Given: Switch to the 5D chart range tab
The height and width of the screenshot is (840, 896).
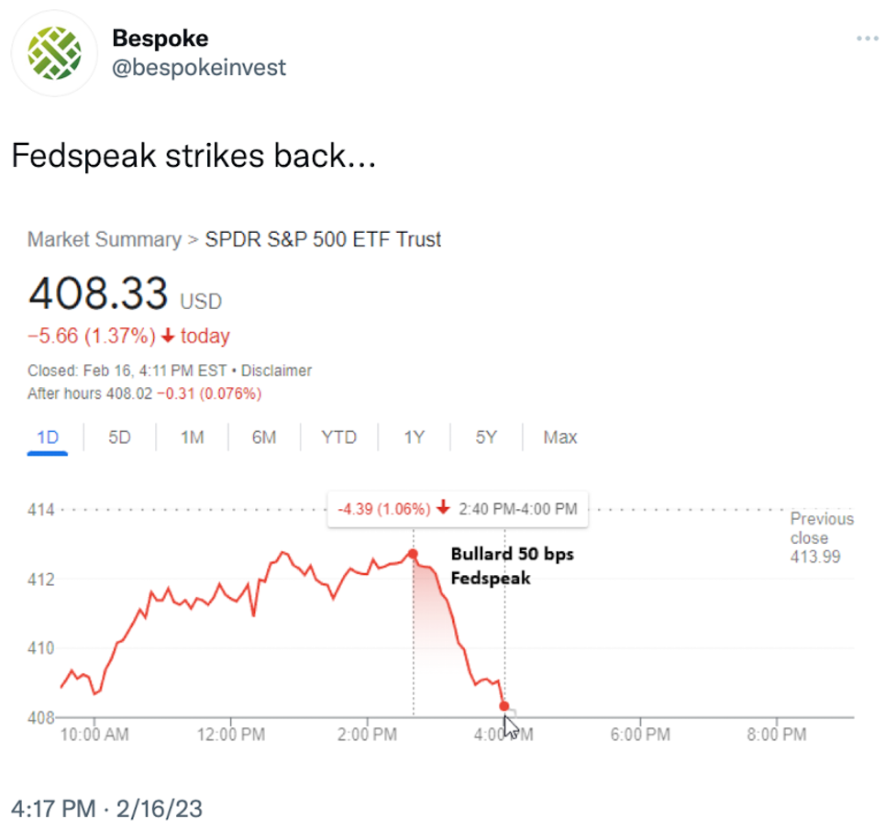Looking at the screenshot, I should (118, 437).
